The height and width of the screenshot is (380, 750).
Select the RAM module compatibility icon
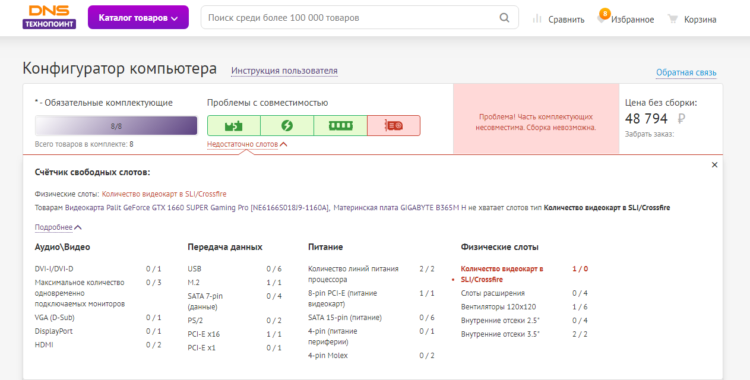tap(340, 126)
